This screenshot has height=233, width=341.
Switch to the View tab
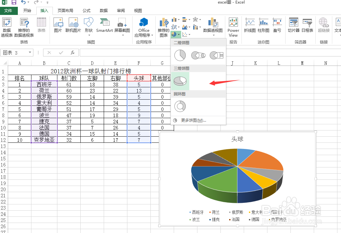point(138,11)
